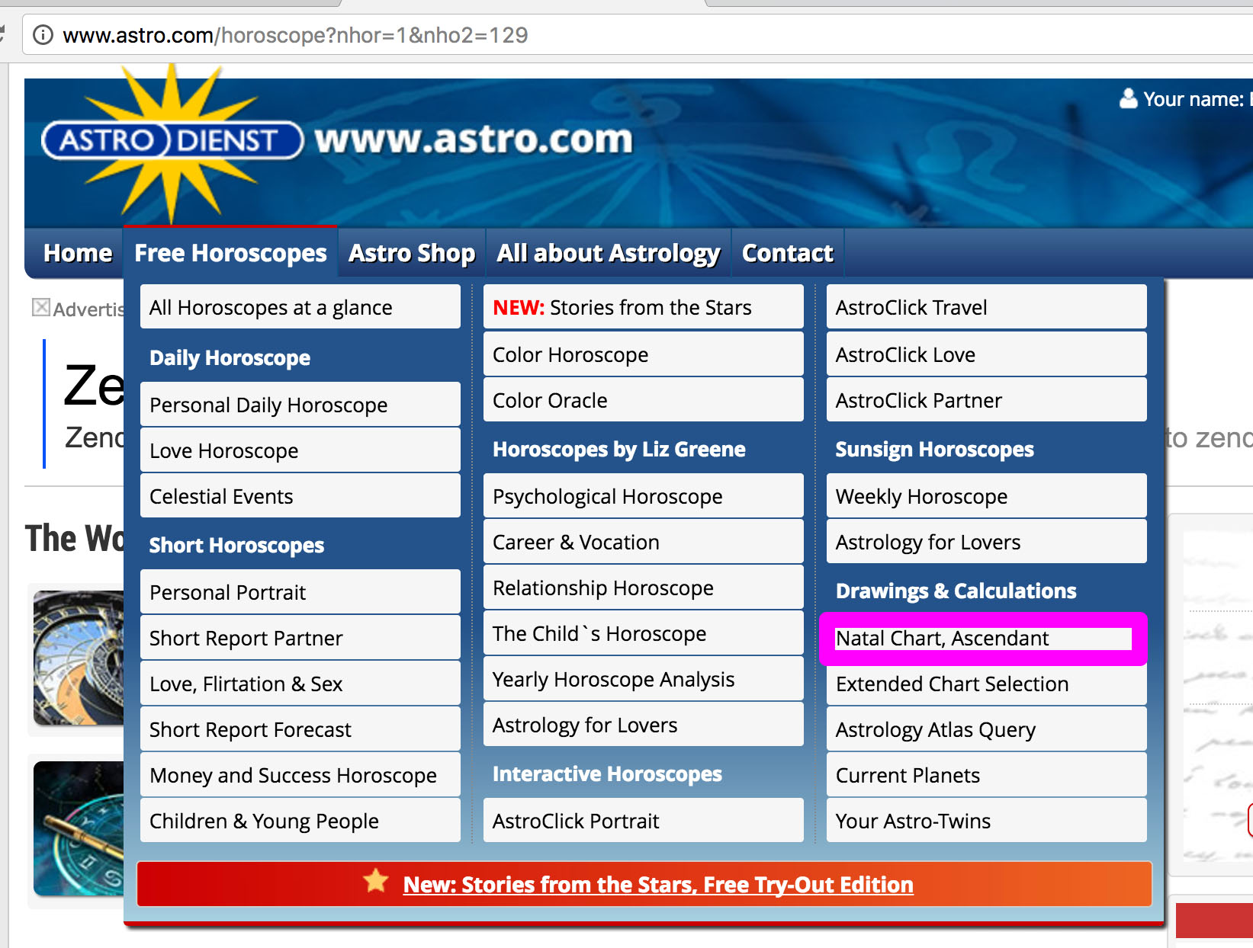Viewport: 1253px width, 948px height.
Task: Click the Interactive Horoscopes heading
Action: pos(607,773)
